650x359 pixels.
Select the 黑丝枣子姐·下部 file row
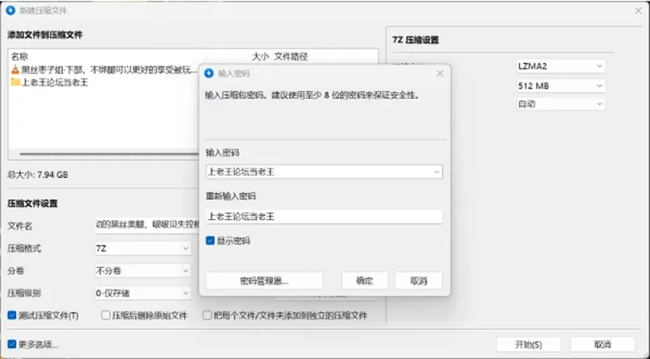point(104,70)
